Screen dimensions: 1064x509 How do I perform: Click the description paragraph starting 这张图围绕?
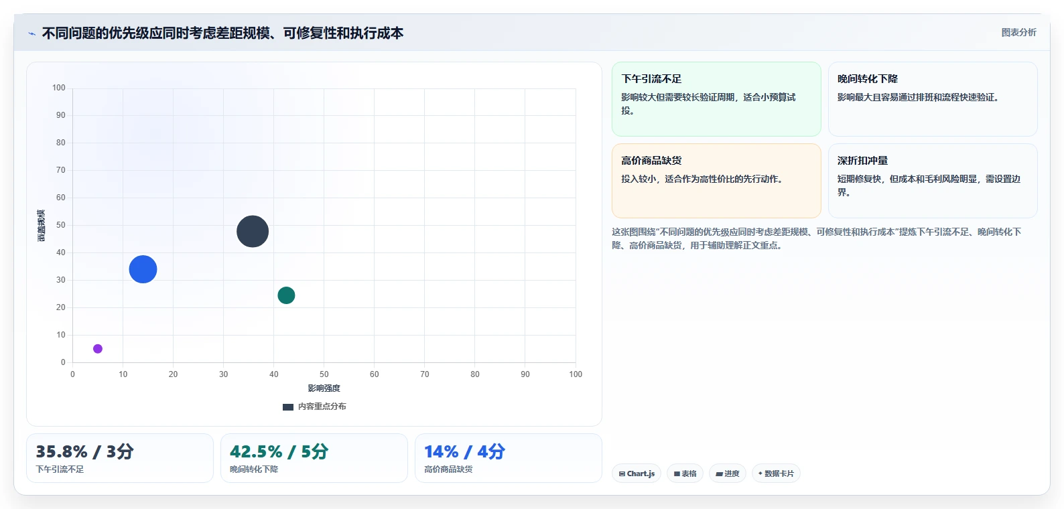pos(816,238)
